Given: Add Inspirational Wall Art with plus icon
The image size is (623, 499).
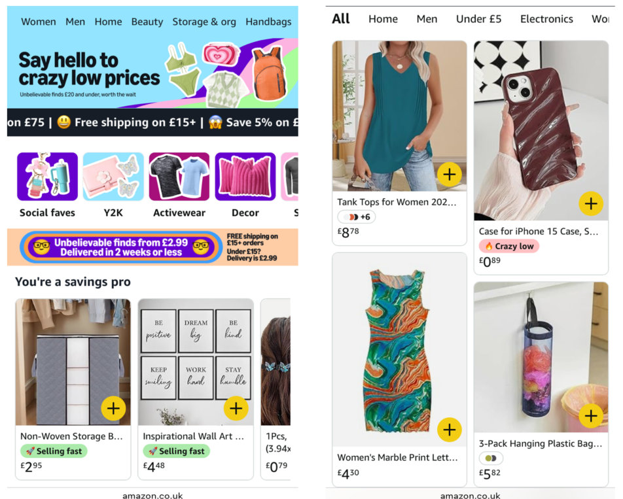Looking at the screenshot, I should click(236, 408).
